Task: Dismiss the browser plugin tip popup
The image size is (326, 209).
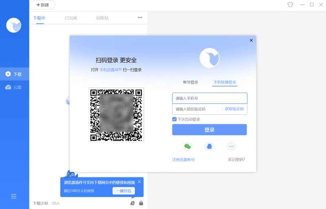Action: (x=139, y=182)
